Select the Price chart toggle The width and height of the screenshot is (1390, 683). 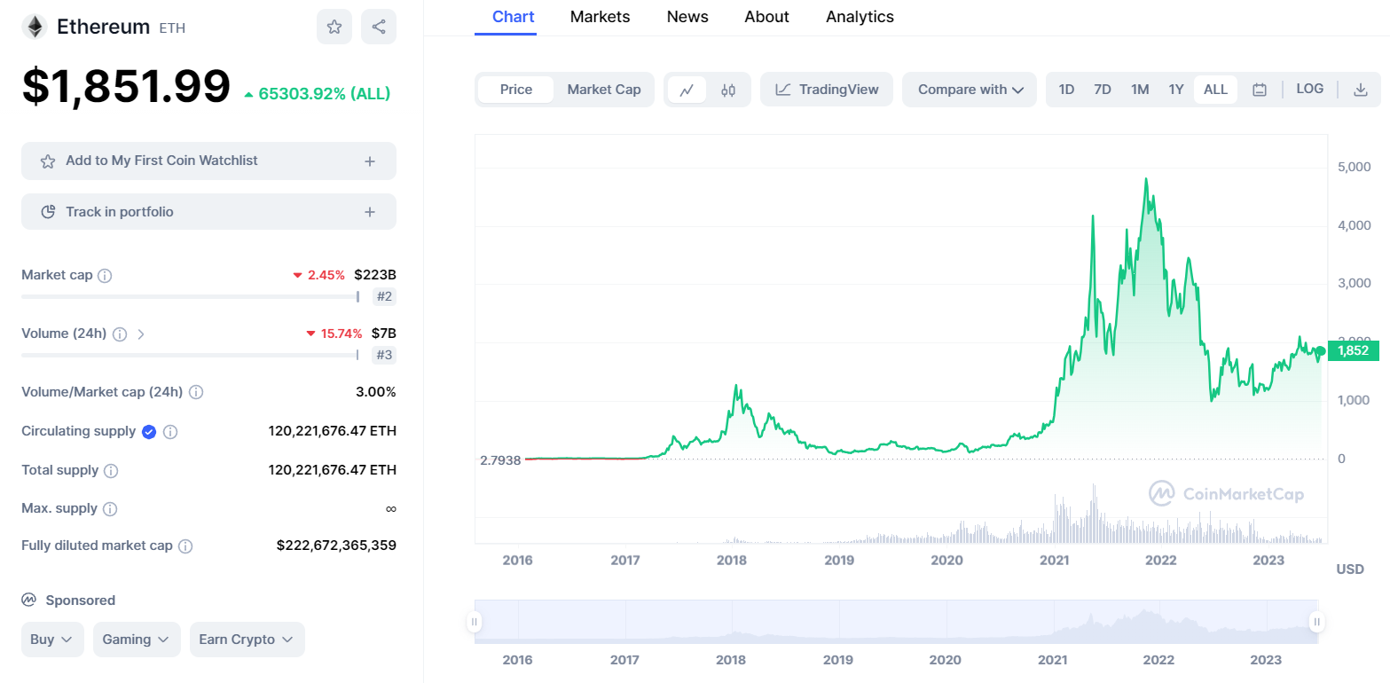pos(516,90)
